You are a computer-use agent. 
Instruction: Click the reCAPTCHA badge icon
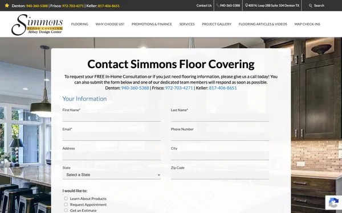333,203
